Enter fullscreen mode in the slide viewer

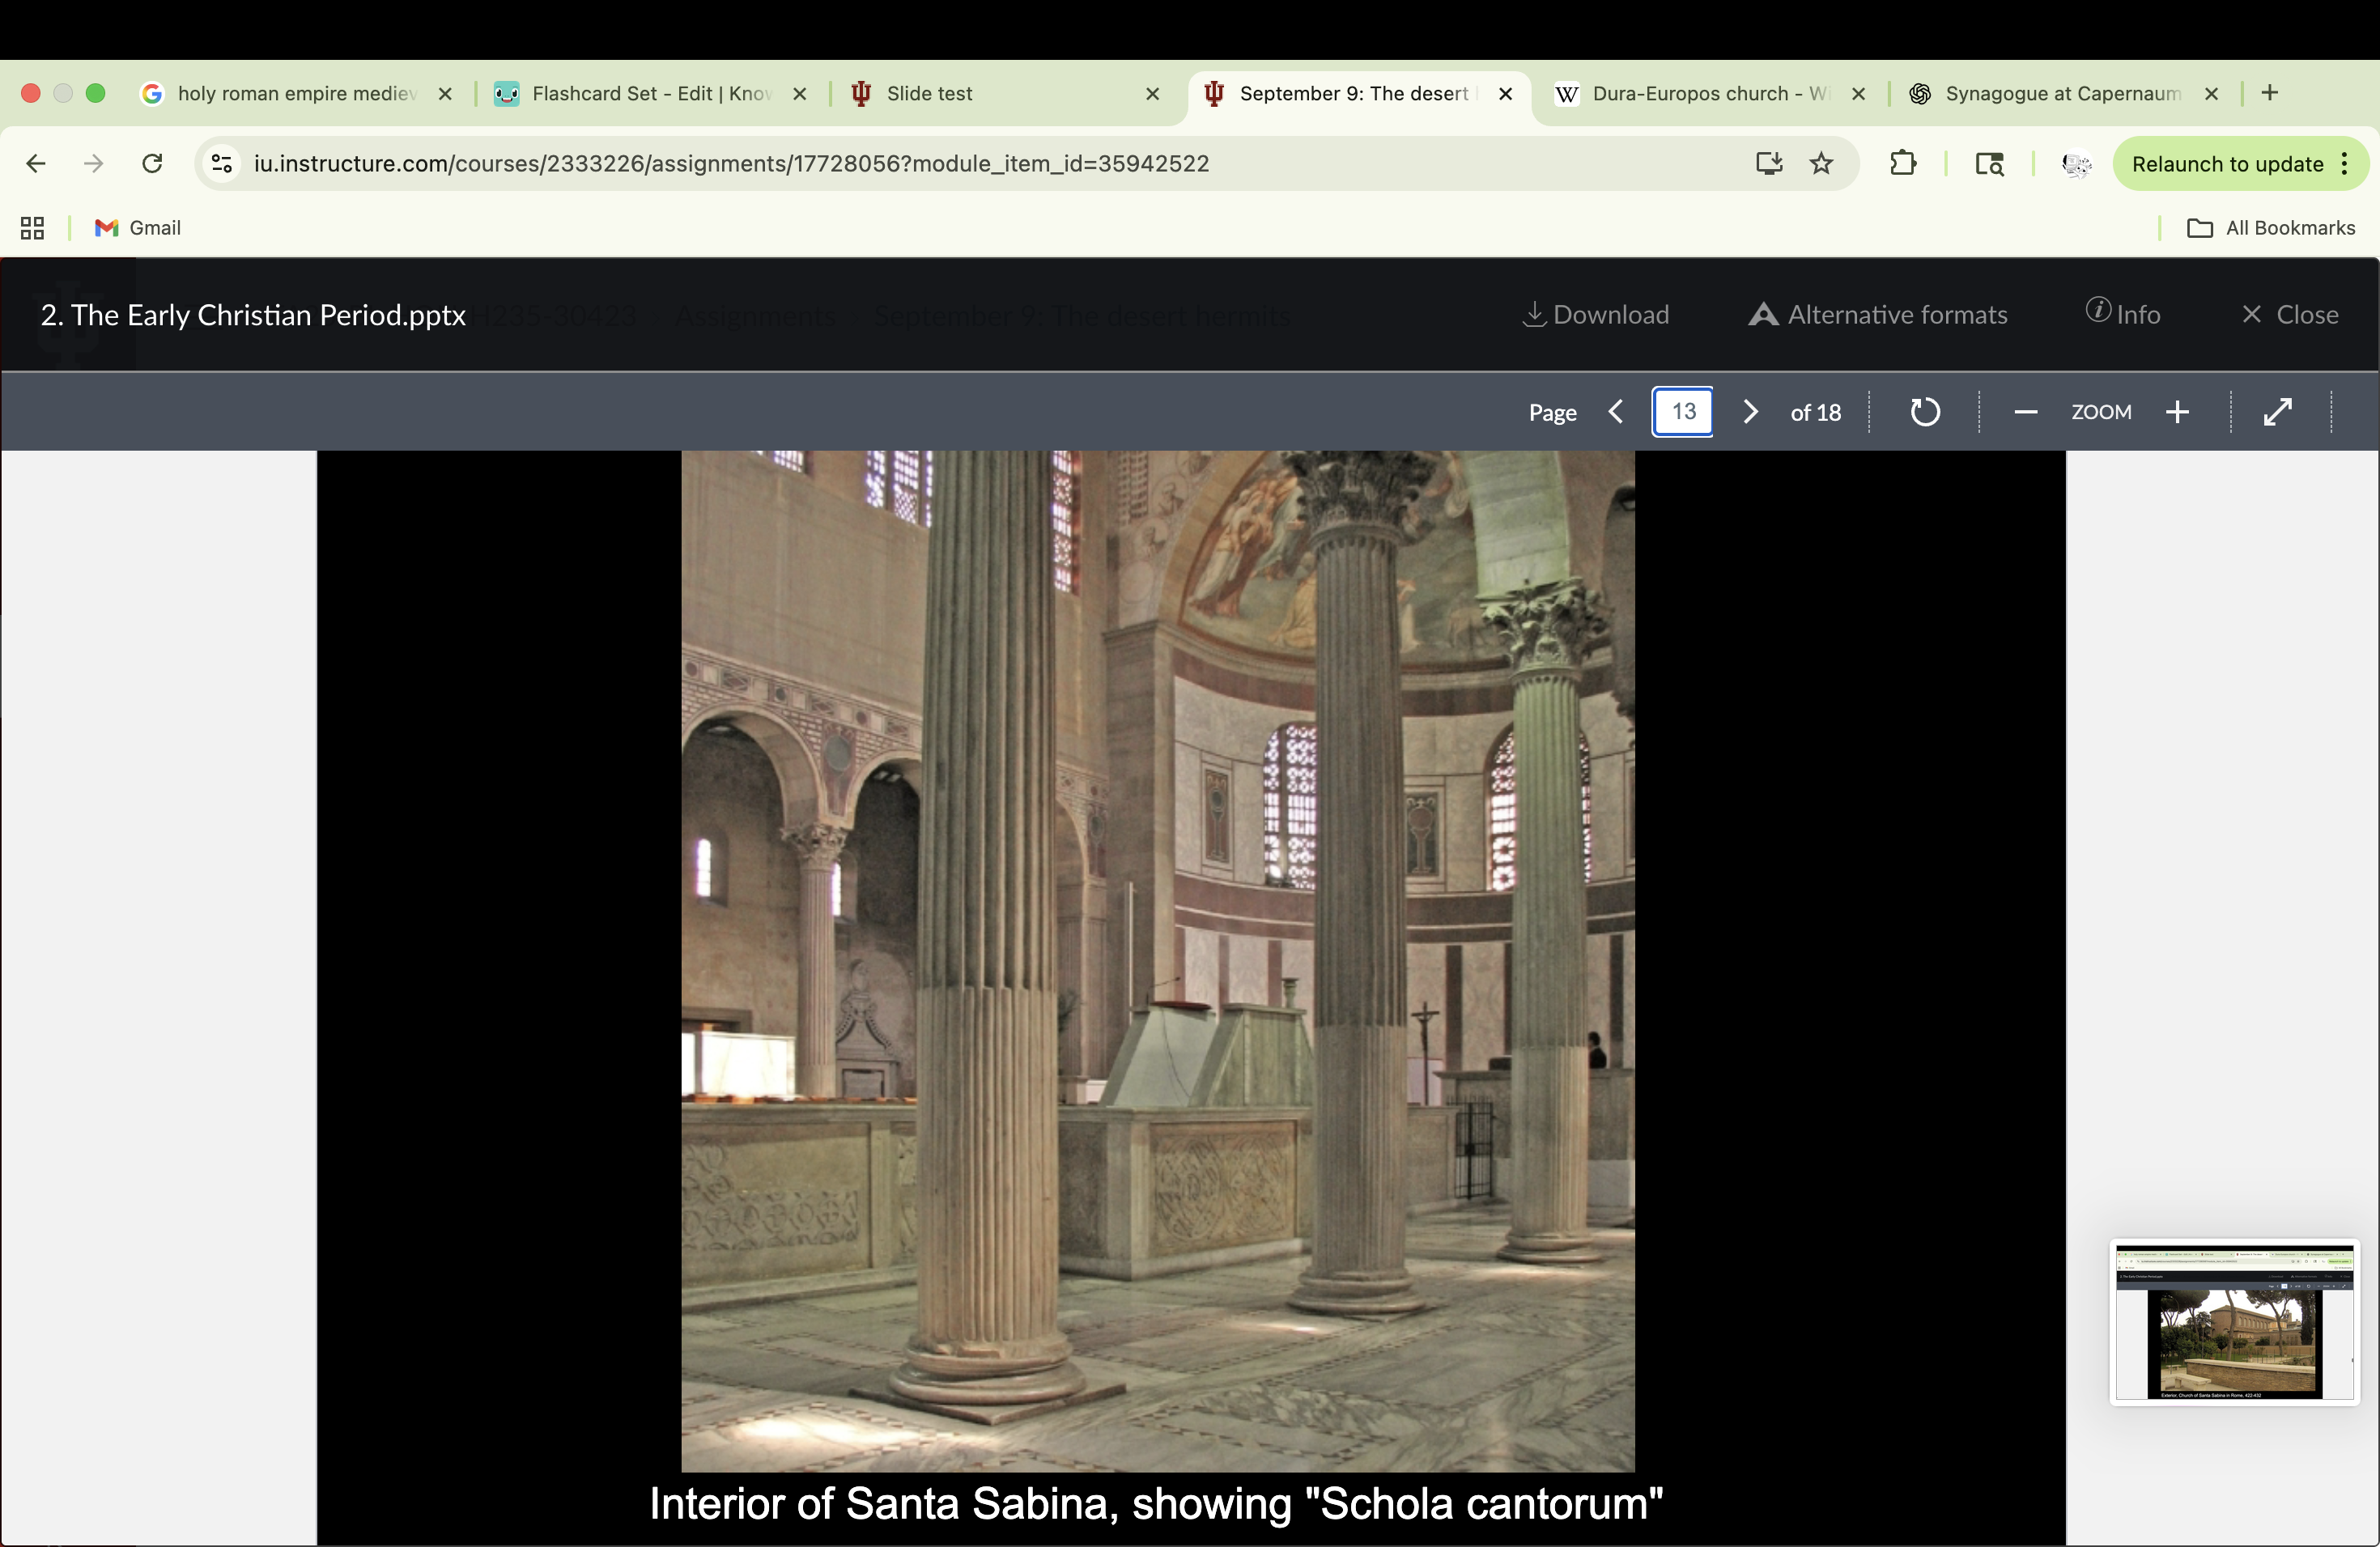[x=2278, y=411]
